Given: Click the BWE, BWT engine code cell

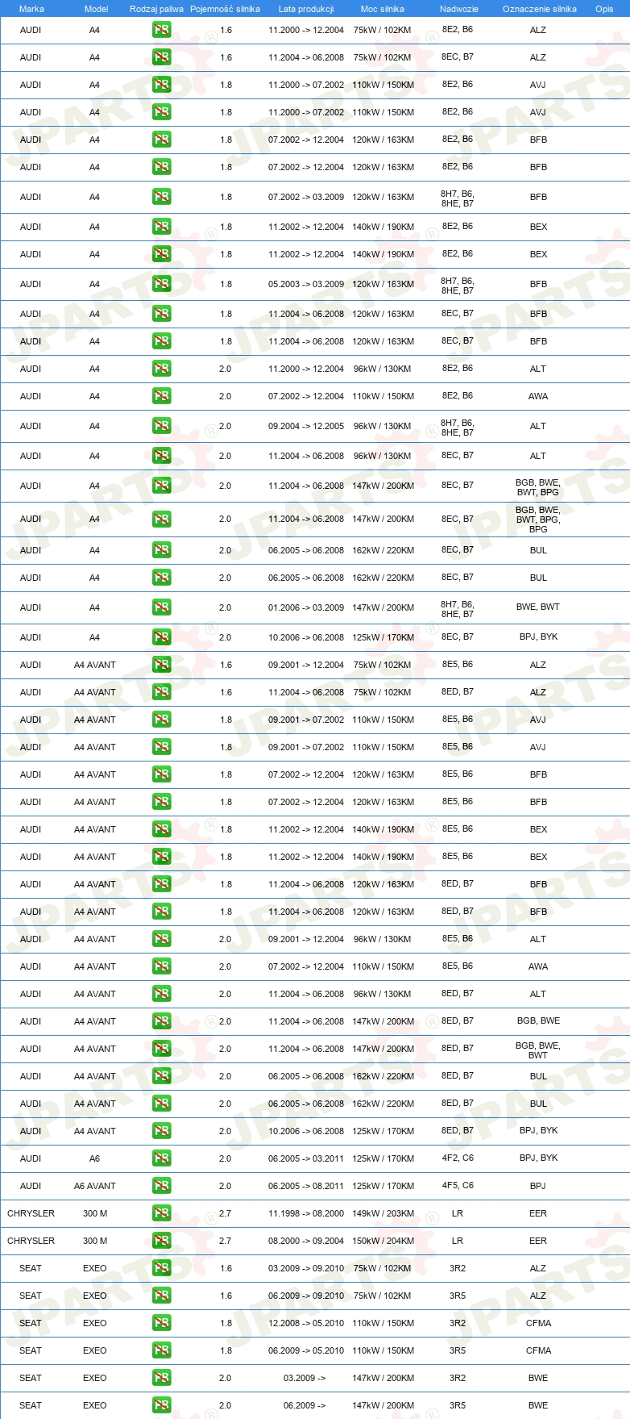Looking at the screenshot, I should [538, 607].
